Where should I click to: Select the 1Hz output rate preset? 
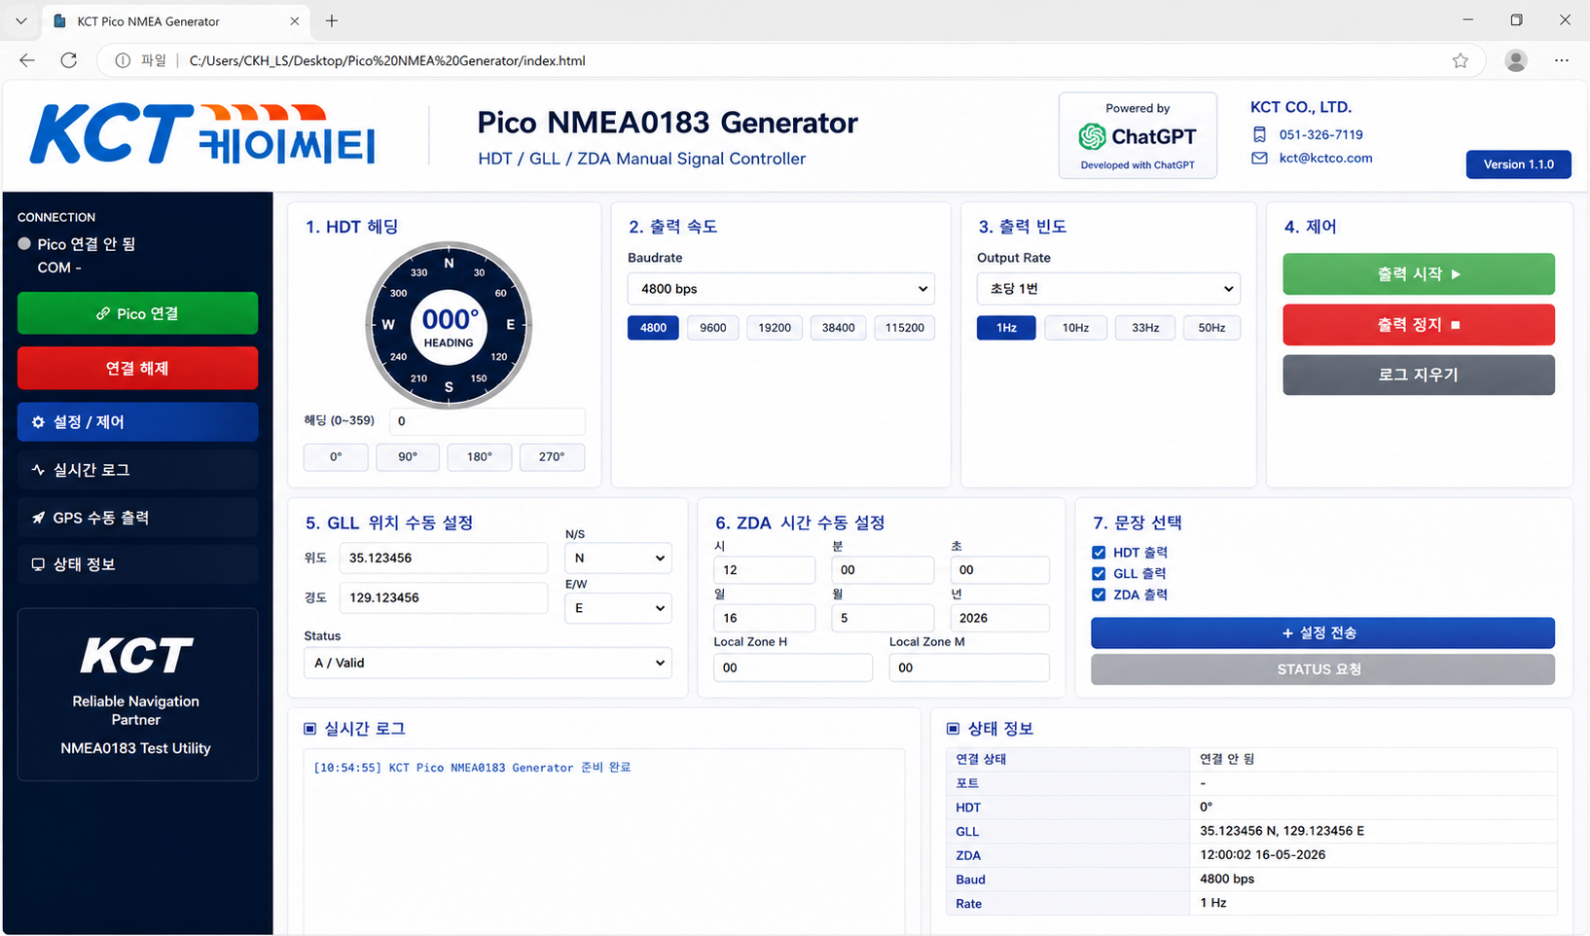(x=1006, y=328)
